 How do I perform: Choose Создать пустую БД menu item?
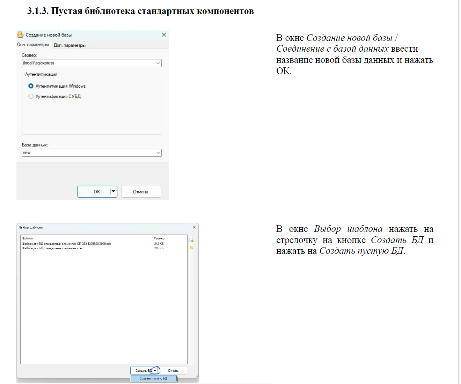(153, 378)
